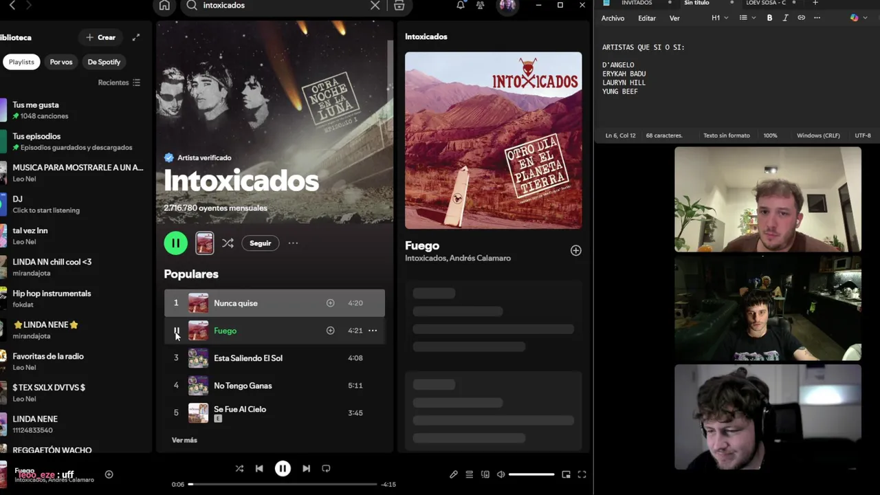This screenshot has width=880, height=495.
Task: Pause playback from the bottom player bar
Action: [x=283, y=469]
